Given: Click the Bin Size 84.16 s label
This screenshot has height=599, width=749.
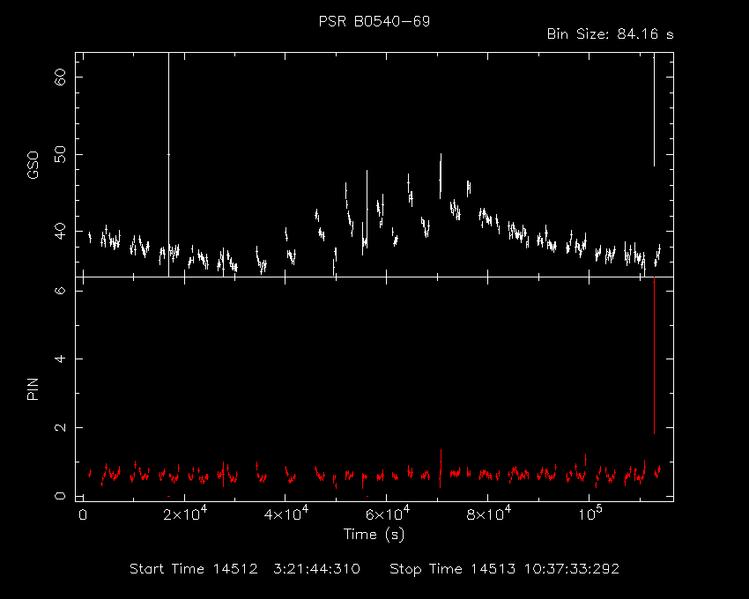Looking at the screenshot, I should click(610, 34).
